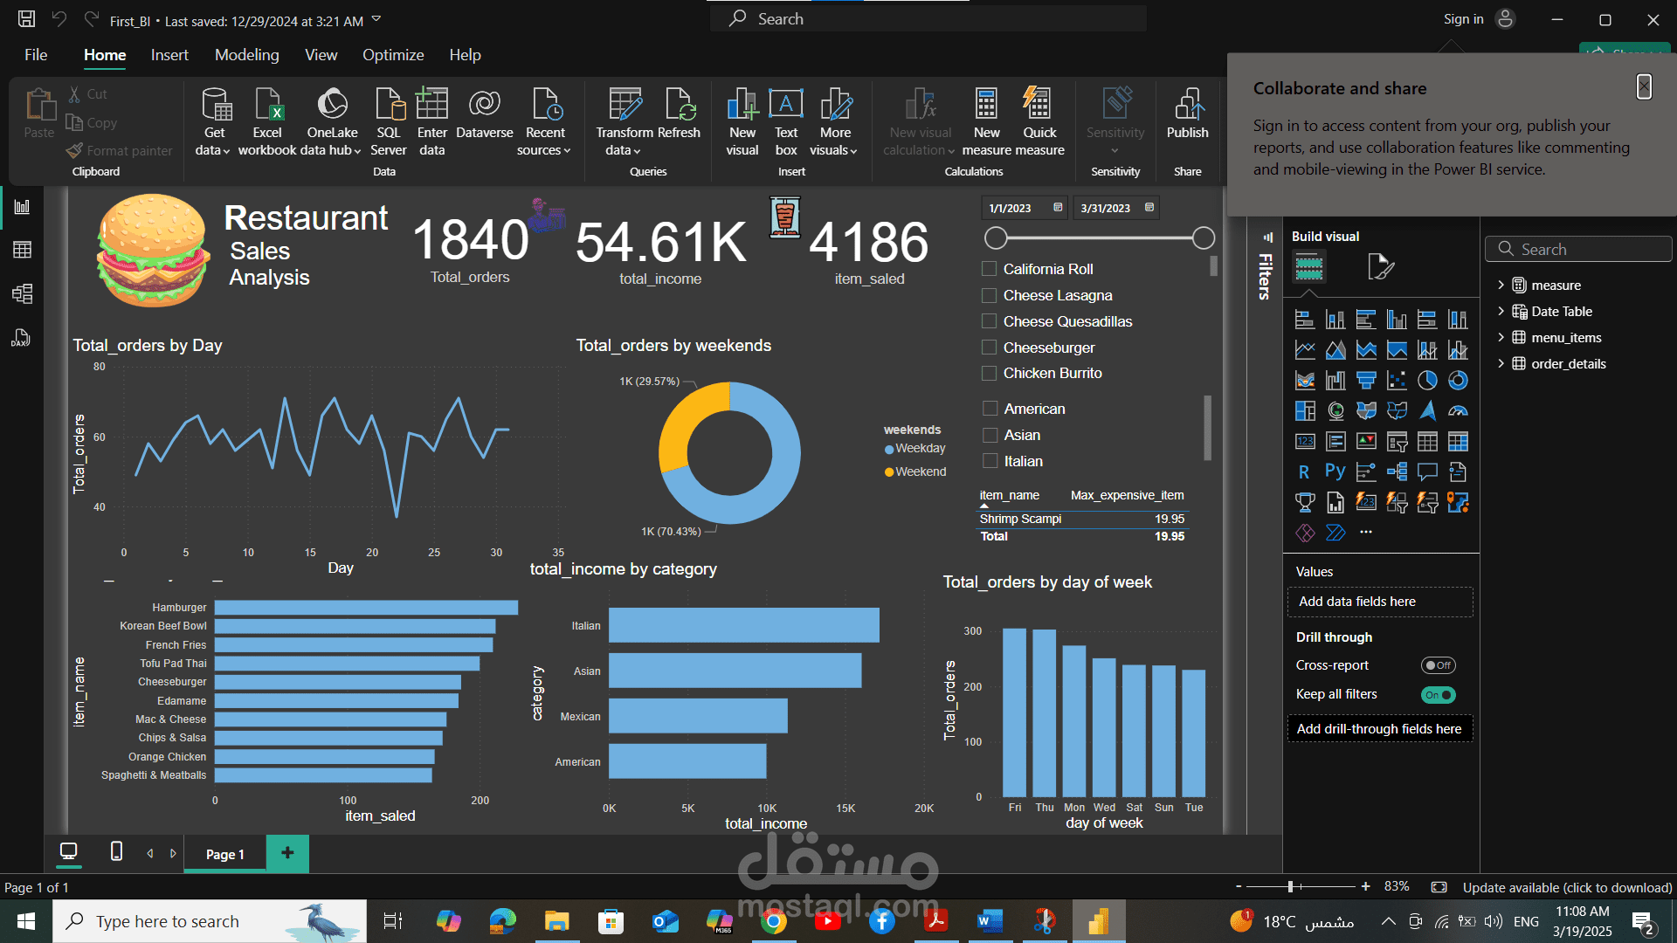Check the California Roll checkbox
The image size is (1677, 943).
click(x=990, y=269)
